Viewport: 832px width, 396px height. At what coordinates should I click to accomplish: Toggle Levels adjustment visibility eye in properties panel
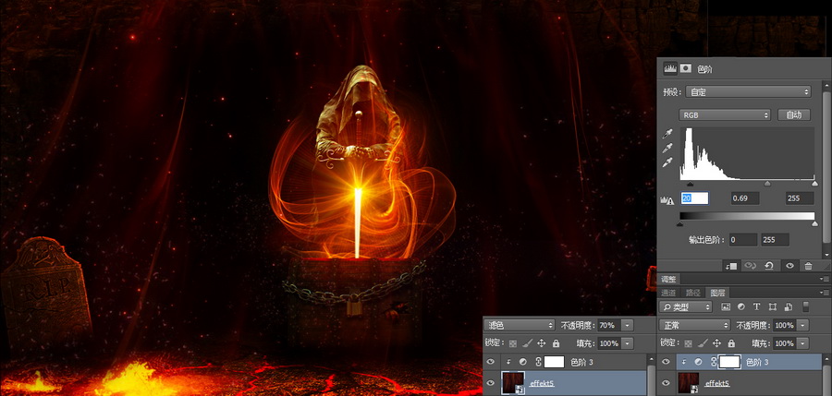(789, 265)
